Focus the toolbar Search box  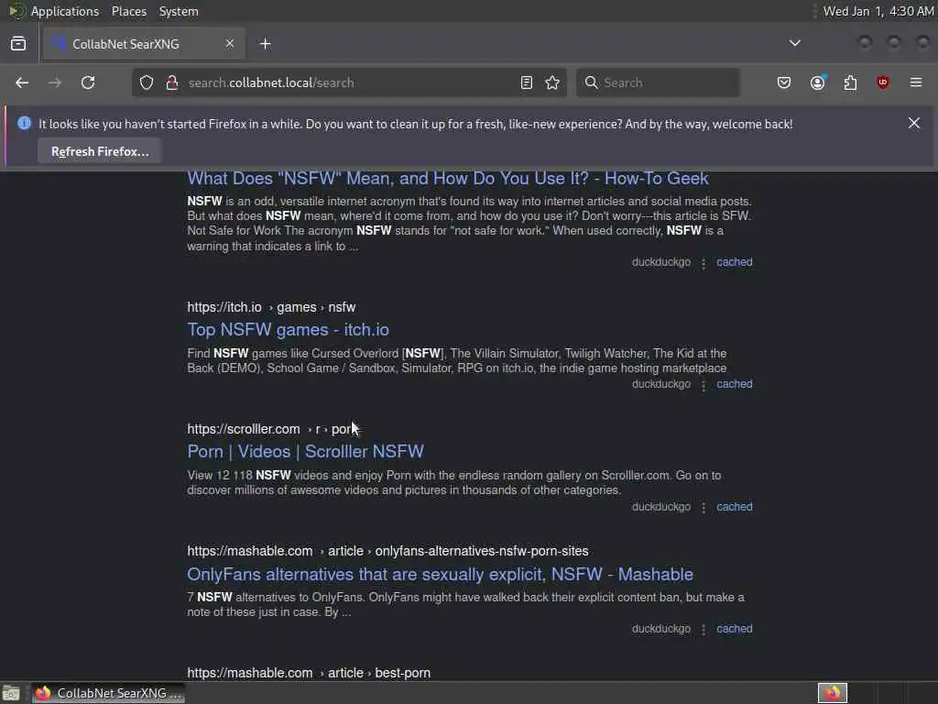658,82
